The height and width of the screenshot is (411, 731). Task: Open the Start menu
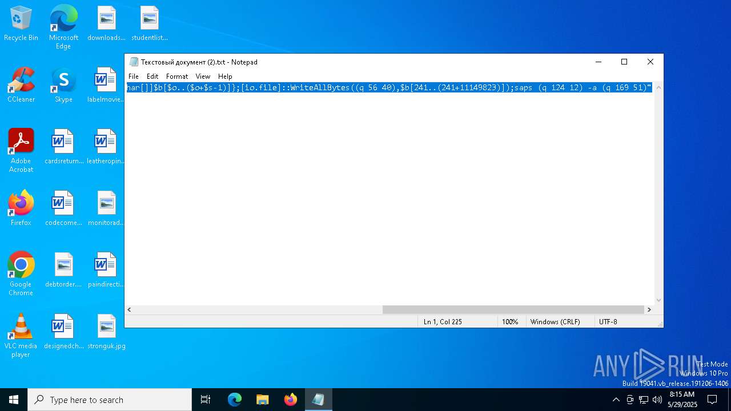[x=14, y=400]
